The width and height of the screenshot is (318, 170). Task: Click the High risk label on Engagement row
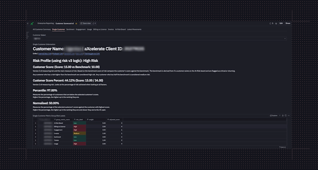(79, 130)
